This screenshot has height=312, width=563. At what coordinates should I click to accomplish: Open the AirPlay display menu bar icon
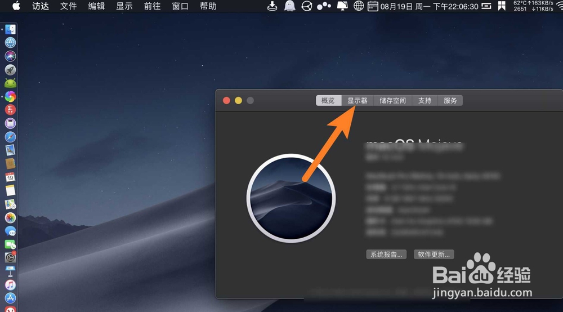pos(342,6)
